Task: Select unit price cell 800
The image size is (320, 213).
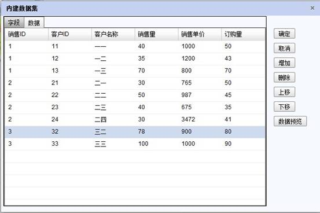Action: pyautogui.click(x=200, y=71)
